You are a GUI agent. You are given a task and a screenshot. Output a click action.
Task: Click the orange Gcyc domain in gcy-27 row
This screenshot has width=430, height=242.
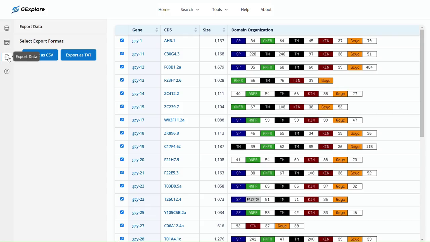(x=282, y=226)
